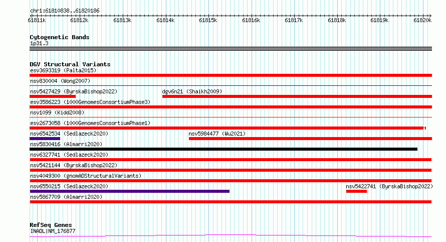Click the red bar under nsv5421144
Image resolution: width=446 pixels, height=242 pixels.
click(x=231, y=170)
